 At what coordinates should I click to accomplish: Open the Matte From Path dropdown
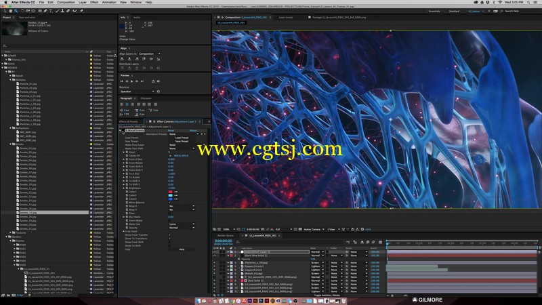182,148
